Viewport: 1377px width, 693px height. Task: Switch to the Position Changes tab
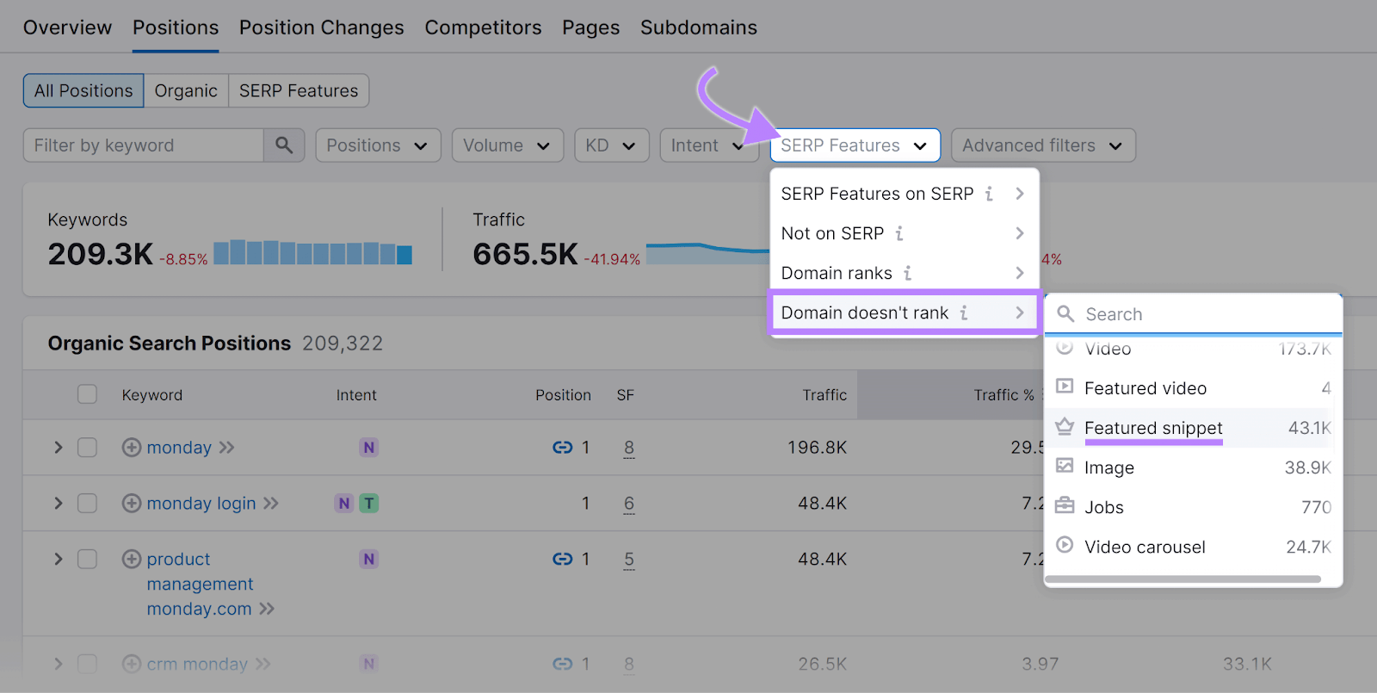(321, 28)
